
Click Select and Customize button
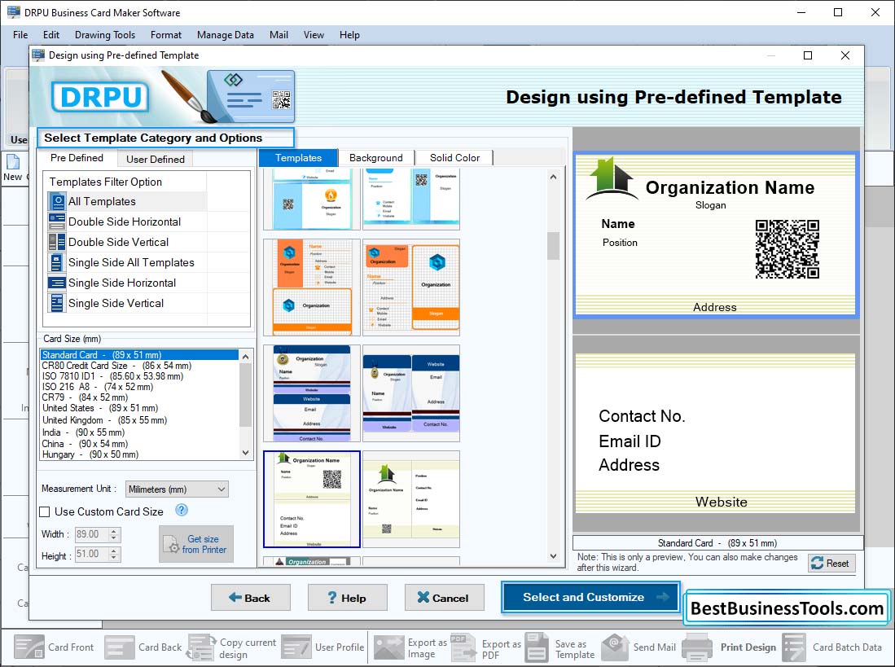(x=590, y=598)
